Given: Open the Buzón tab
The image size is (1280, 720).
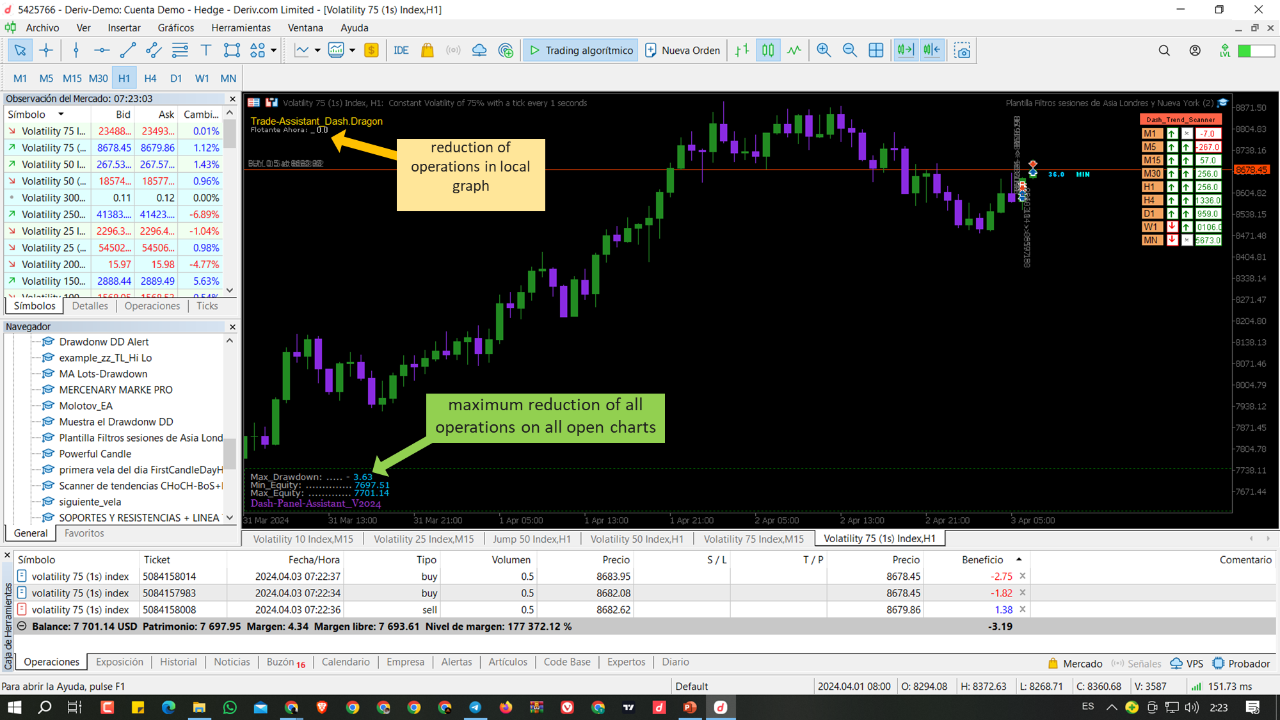Looking at the screenshot, I should point(285,662).
